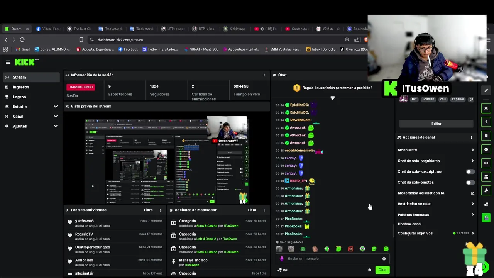
Task: Toggle the channel actions panel icon
Action: pos(486,177)
